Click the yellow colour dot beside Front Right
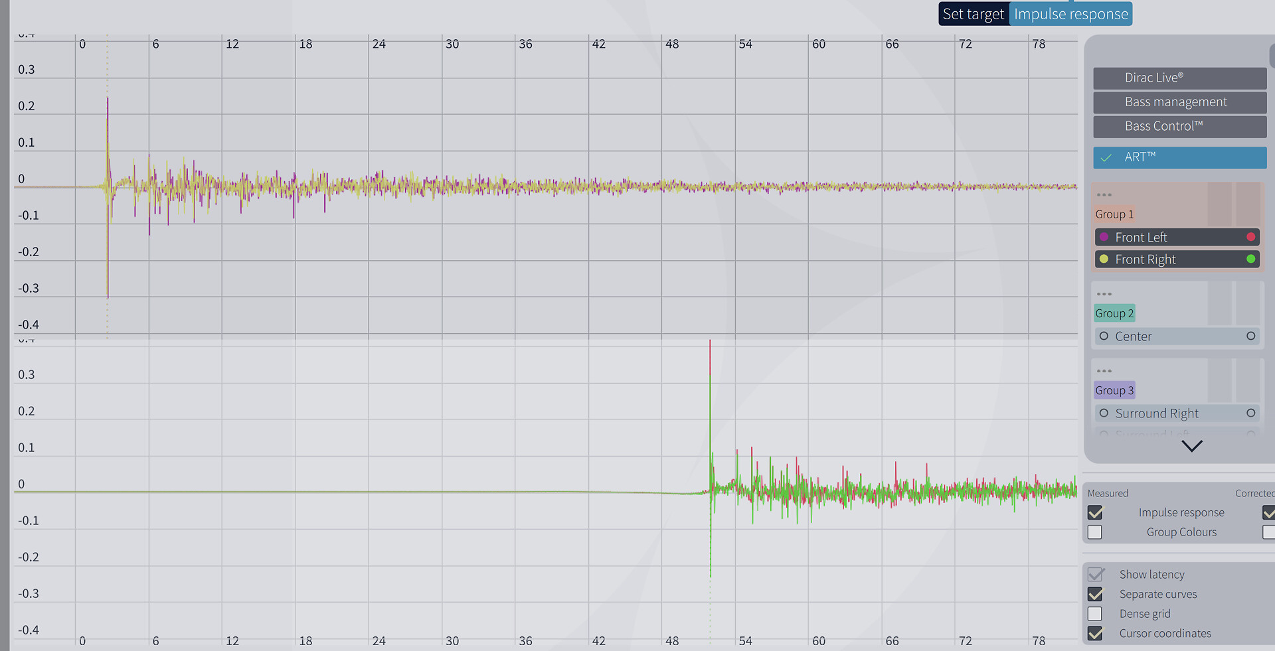Screen dimensions: 1275x651 tap(1104, 259)
